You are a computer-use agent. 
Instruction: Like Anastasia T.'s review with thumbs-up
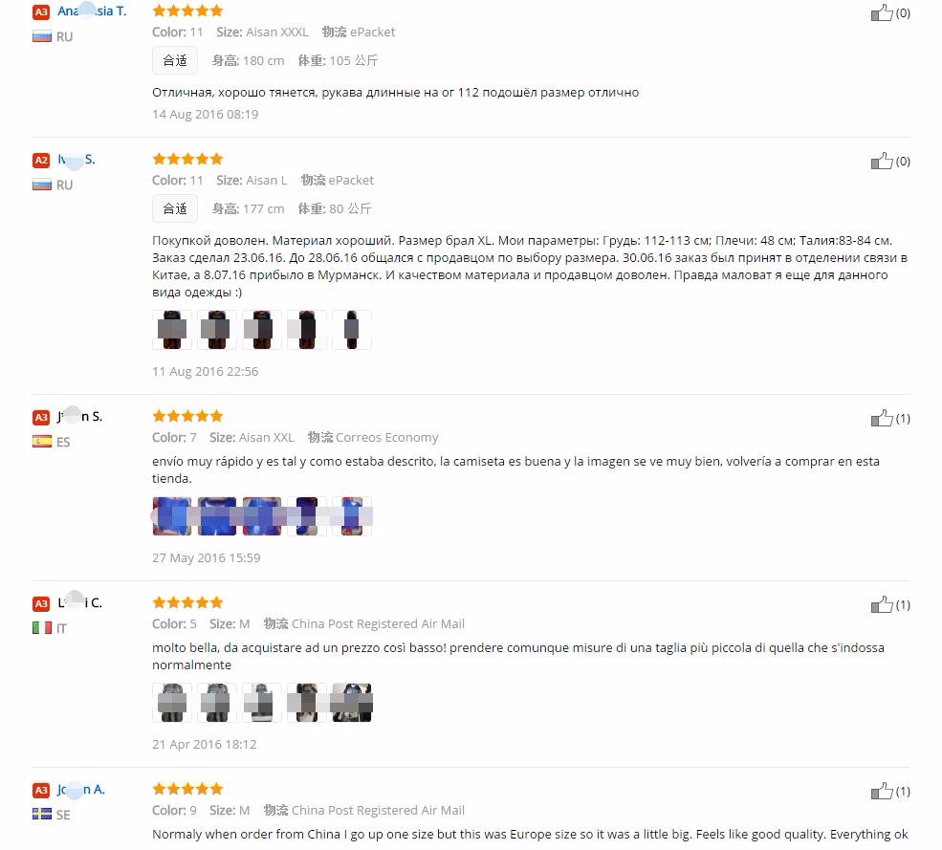coord(882,12)
